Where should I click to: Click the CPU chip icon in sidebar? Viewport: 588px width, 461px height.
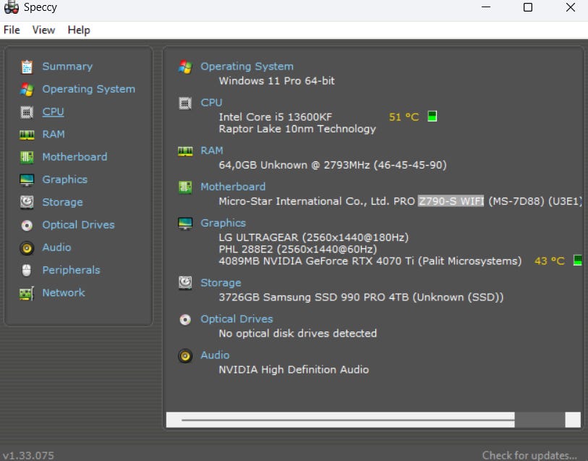pos(27,111)
